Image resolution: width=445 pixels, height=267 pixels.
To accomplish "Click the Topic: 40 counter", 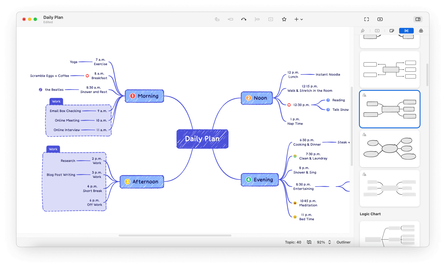I will pyautogui.click(x=293, y=242).
